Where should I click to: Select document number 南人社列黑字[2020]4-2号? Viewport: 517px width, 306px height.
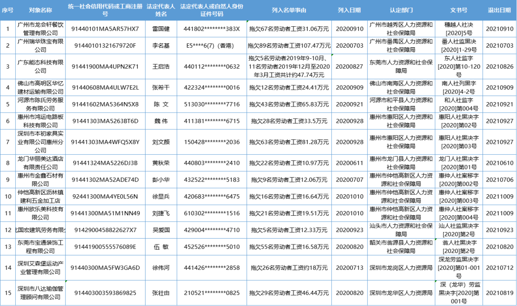459,87
